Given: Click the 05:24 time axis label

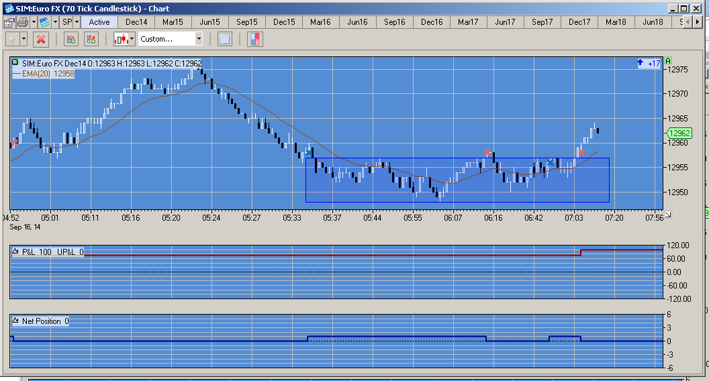Looking at the screenshot, I should click(211, 218).
